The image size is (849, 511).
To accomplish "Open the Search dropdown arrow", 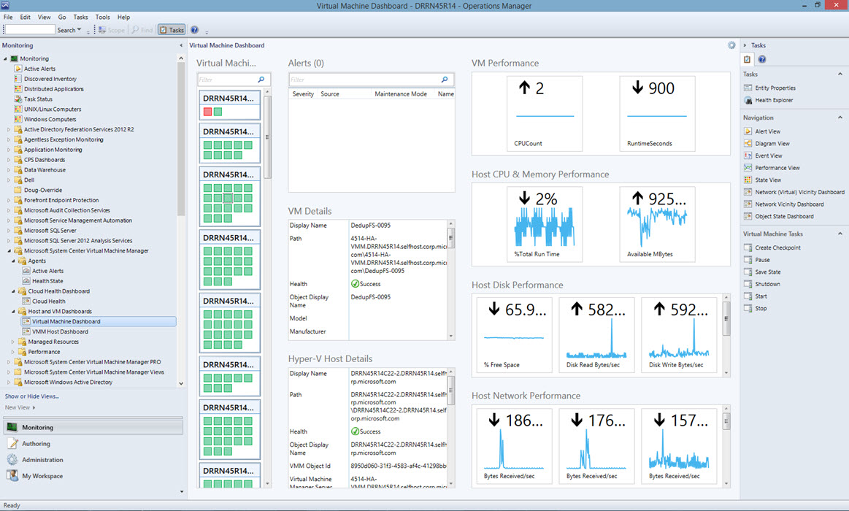I will pos(79,30).
